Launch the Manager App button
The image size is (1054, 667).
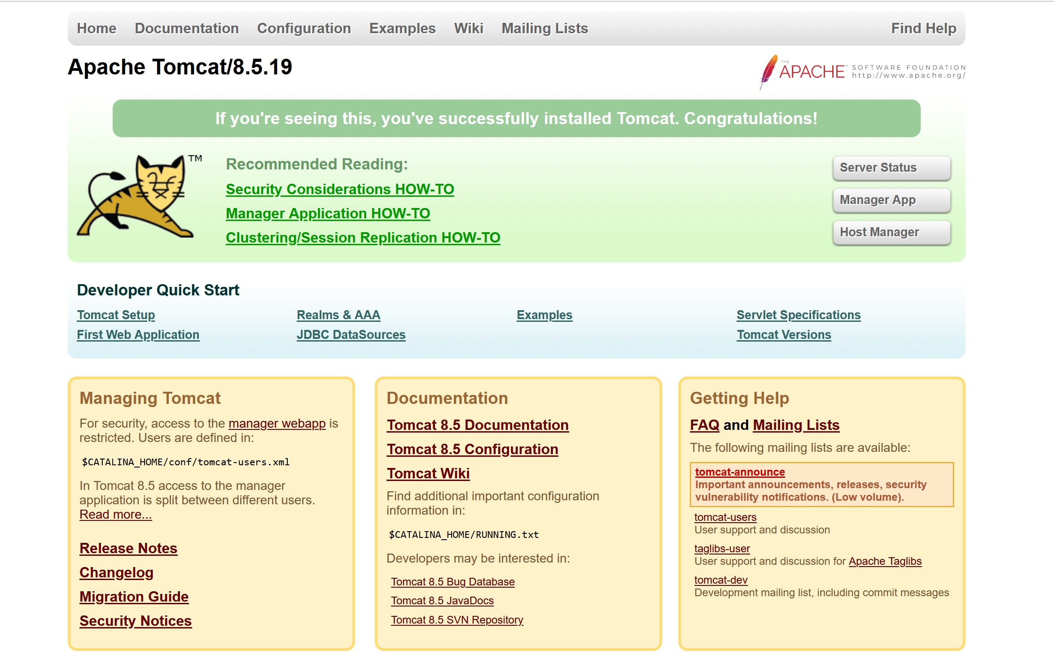click(892, 200)
